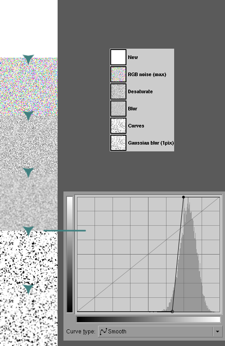
Task: Click the colorful RGB noise image strip
Action: (29, 86)
